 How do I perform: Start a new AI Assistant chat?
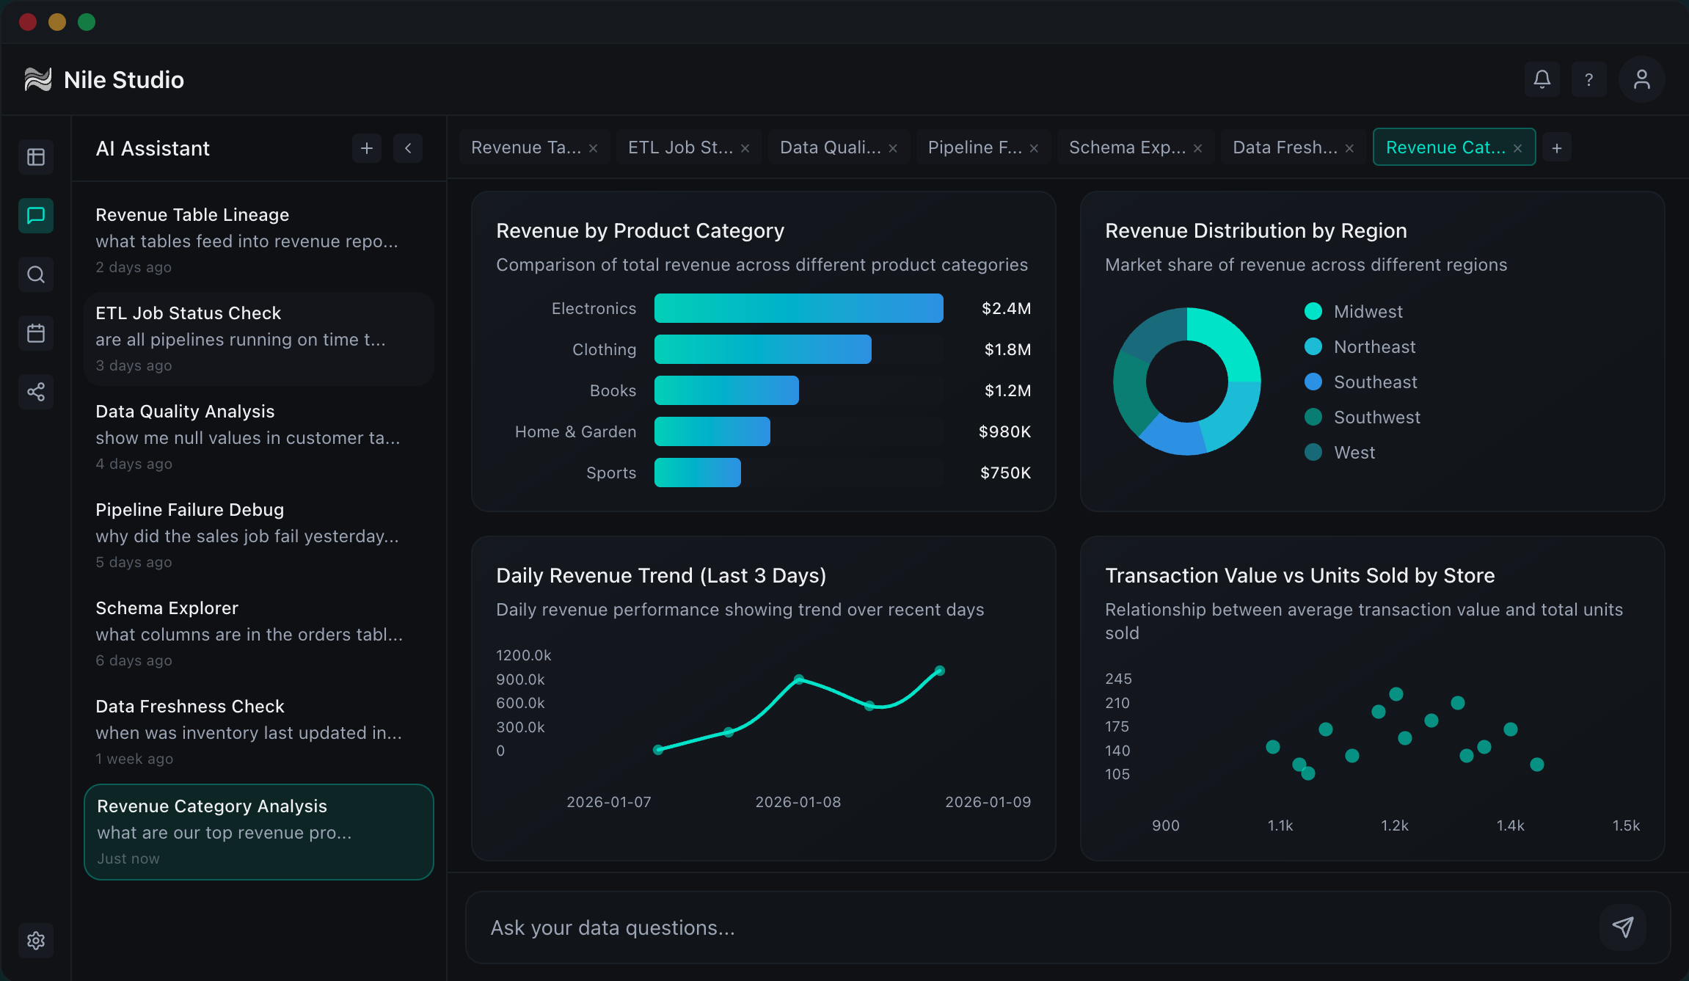coord(367,148)
